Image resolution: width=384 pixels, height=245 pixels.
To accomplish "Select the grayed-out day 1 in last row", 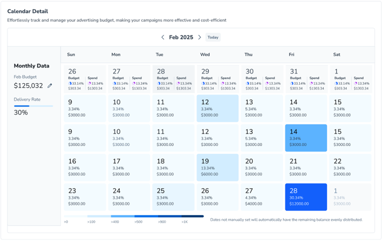I will tap(350, 197).
